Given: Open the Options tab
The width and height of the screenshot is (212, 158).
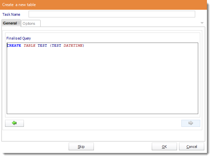Looking at the screenshot, I should pos(31,23).
